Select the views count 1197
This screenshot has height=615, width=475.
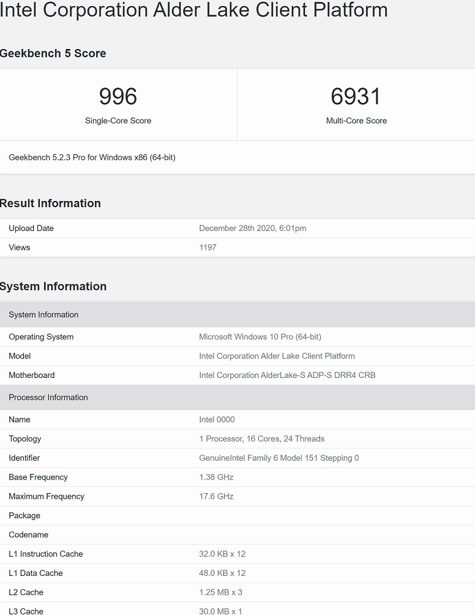pyautogui.click(x=208, y=247)
